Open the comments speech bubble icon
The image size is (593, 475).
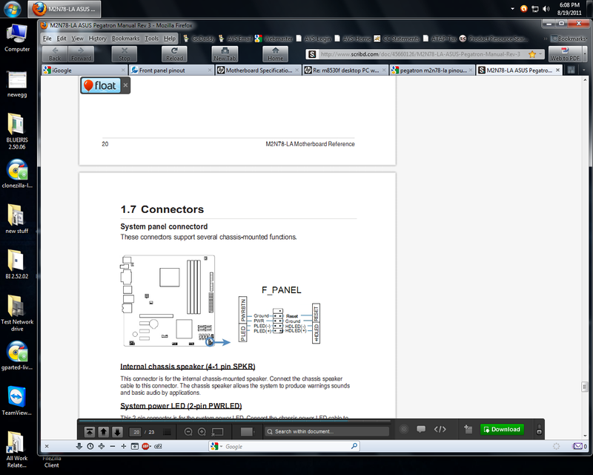pos(421,429)
